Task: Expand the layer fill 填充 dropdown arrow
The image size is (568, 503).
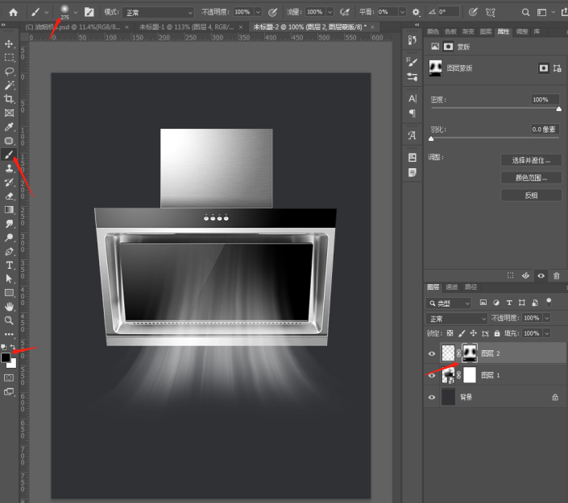Action: click(546, 333)
